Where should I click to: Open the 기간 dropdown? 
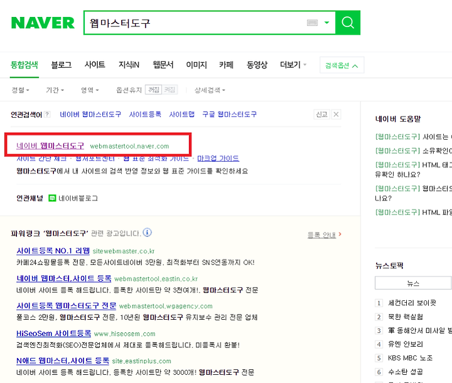point(55,90)
